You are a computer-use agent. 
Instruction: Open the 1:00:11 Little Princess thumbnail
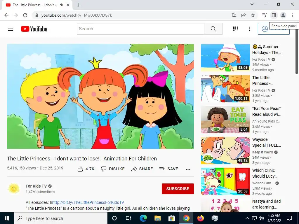click(225, 89)
